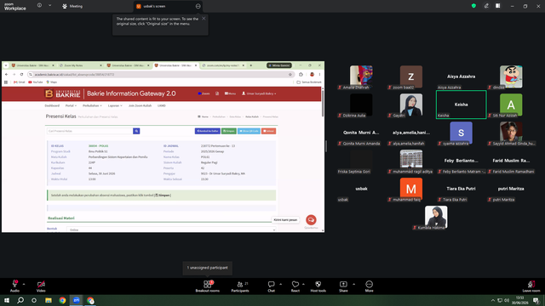
Task: Select Sayyid Ahmad Ginda participant photo
Action: coord(511,133)
